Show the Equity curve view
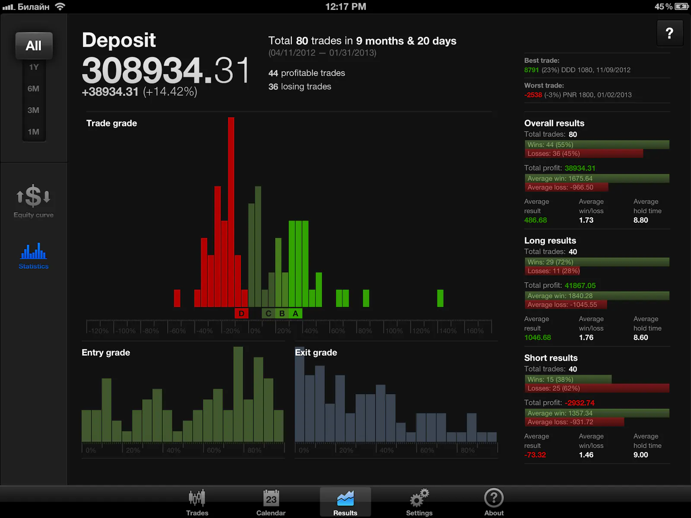The width and height of the screenshot is (691, 518). [34, 202]
